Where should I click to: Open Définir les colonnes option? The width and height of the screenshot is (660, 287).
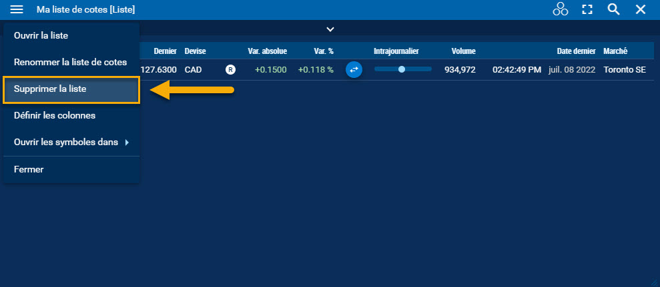(x=55, y=115)
